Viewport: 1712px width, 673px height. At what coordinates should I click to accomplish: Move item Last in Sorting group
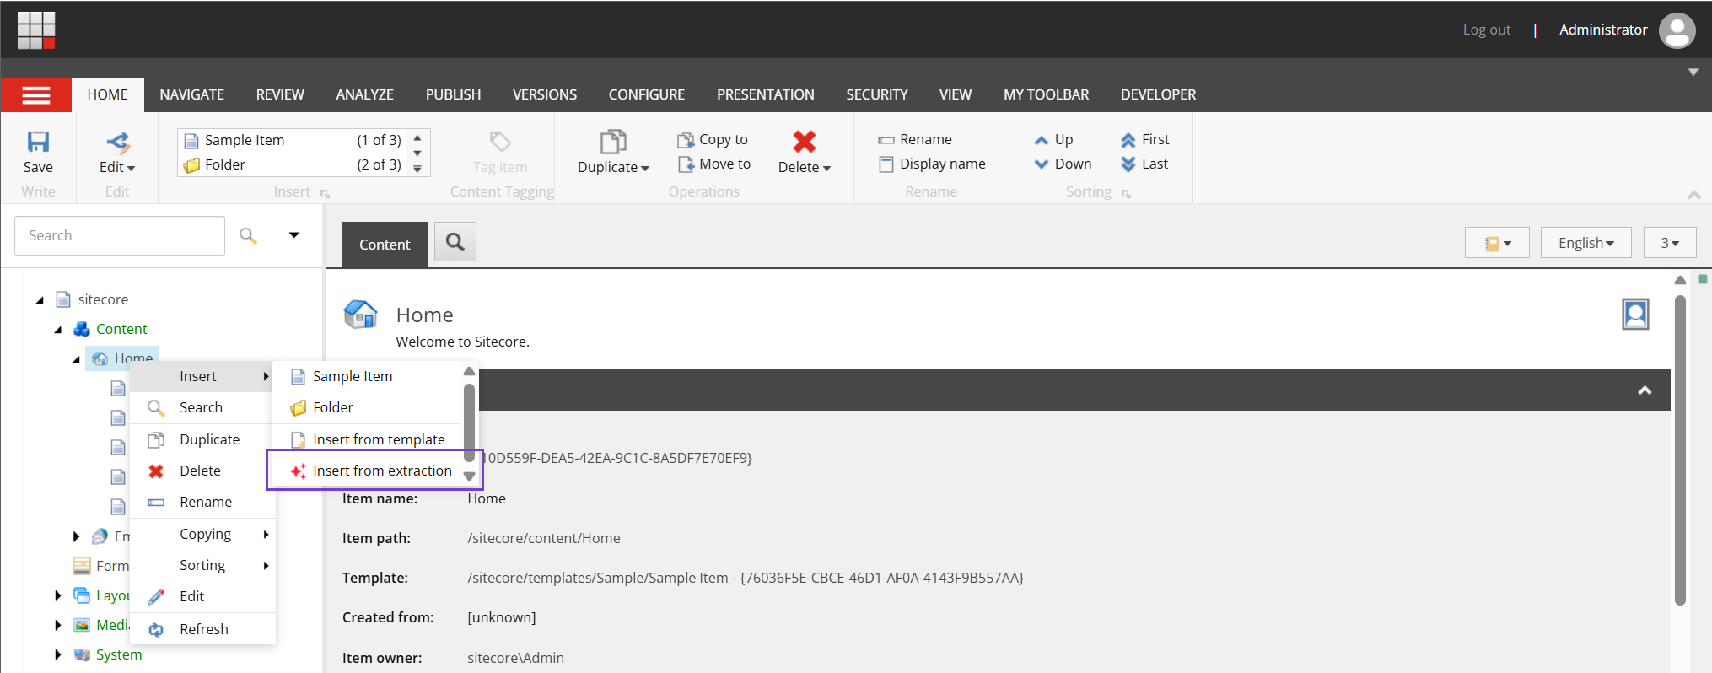pyautogui.click(x=1144, y=164)
